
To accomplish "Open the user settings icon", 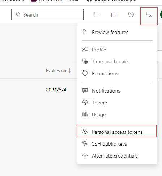I will 149,14.
